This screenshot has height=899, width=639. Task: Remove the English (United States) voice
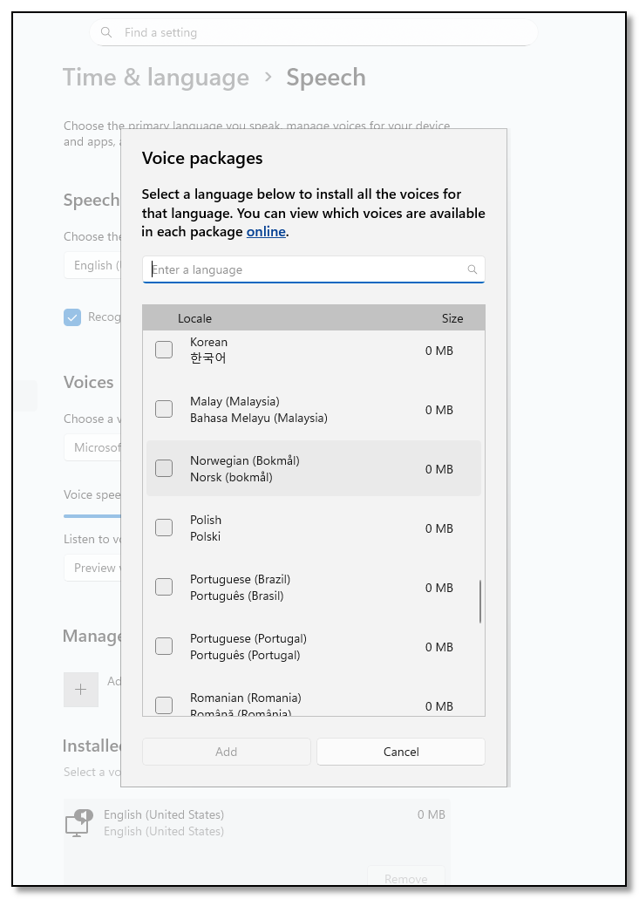click(x=406, y=878)
